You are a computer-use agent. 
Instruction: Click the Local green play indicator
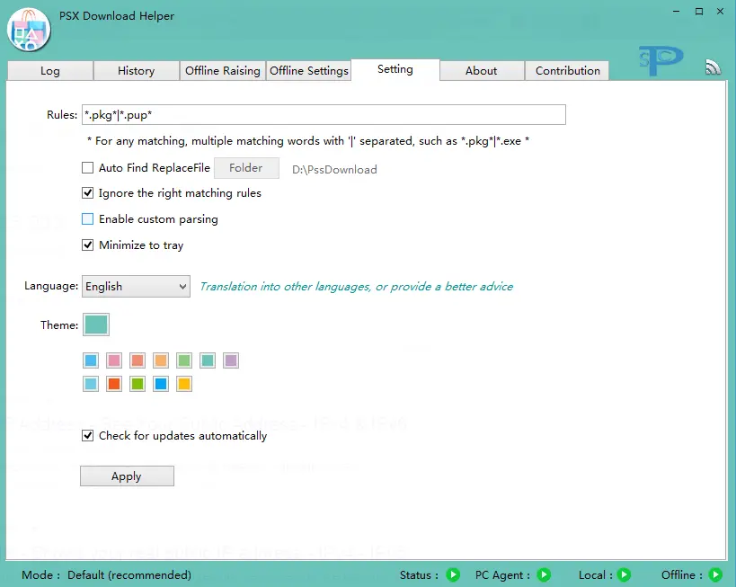623,574
